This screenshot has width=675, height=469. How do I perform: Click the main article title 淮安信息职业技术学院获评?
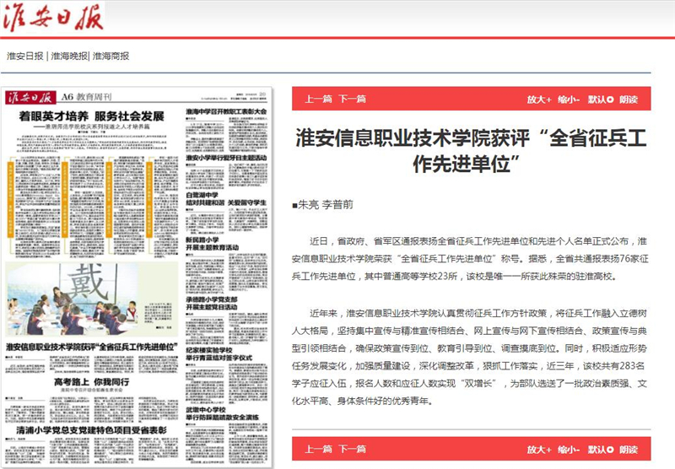tap(471, 150)
